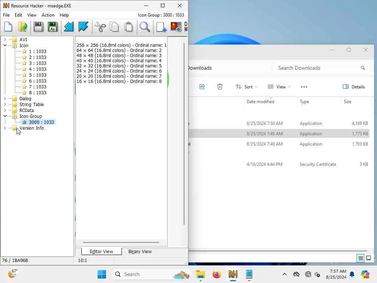Screen dimensions: 377x283
Task: Open the View menu in Resource Hacker
Action: click(32, 15)
